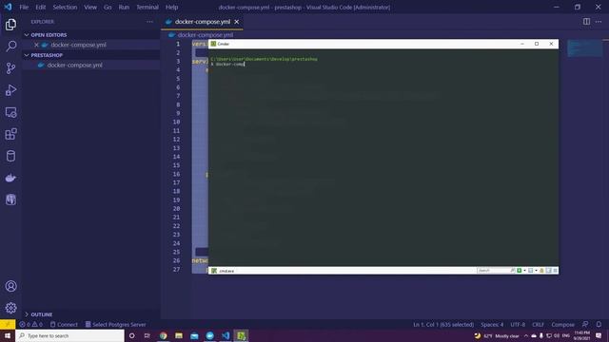The width and height of the screenshot is (609, 342).
Task: Select the cmd.exe tab in Cmder
Action: [223, 271]
